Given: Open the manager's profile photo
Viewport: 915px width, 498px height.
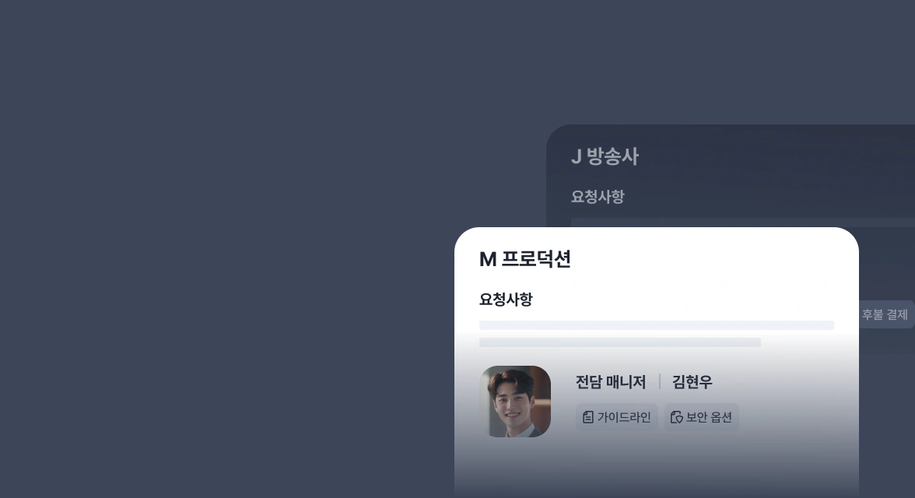Looking at the screenshot, I should [x=515, y=402].
